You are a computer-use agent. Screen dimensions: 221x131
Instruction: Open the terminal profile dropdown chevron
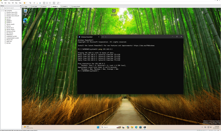pos(106,37)
